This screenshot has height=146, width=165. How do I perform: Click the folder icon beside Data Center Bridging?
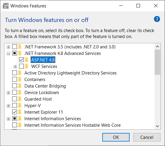(20, 86)
